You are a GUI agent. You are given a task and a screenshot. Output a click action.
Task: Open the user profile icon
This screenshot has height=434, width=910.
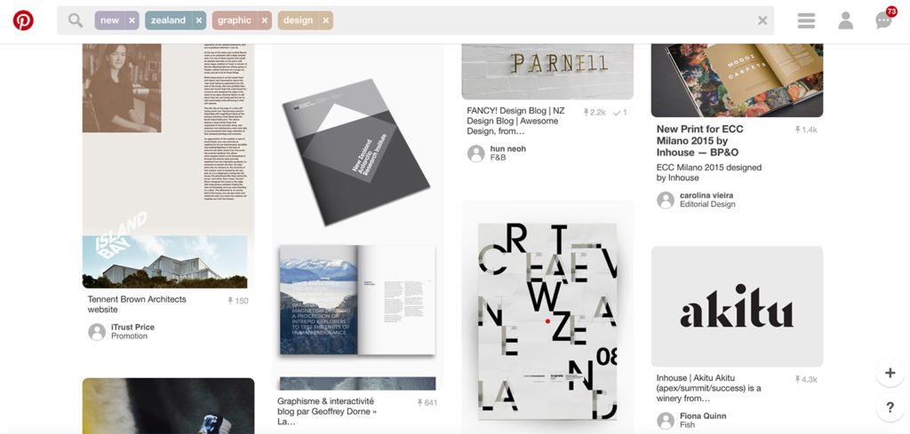click(846, 20)
